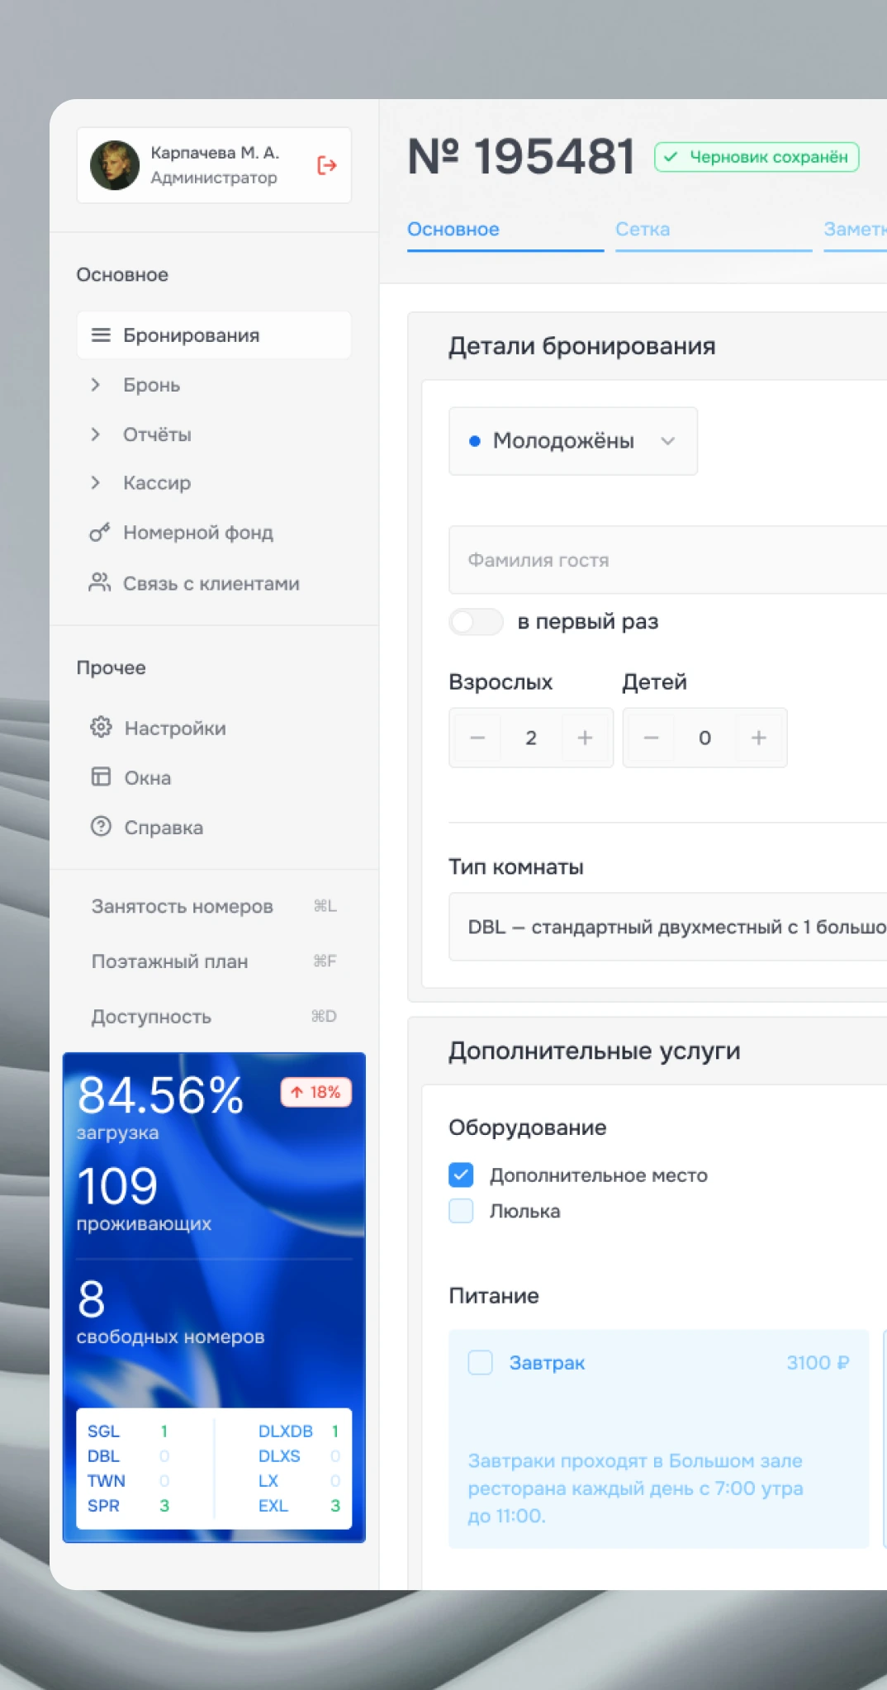Click the Окна window layout icon
This screenshot has width=887, height=1690.
101,777
